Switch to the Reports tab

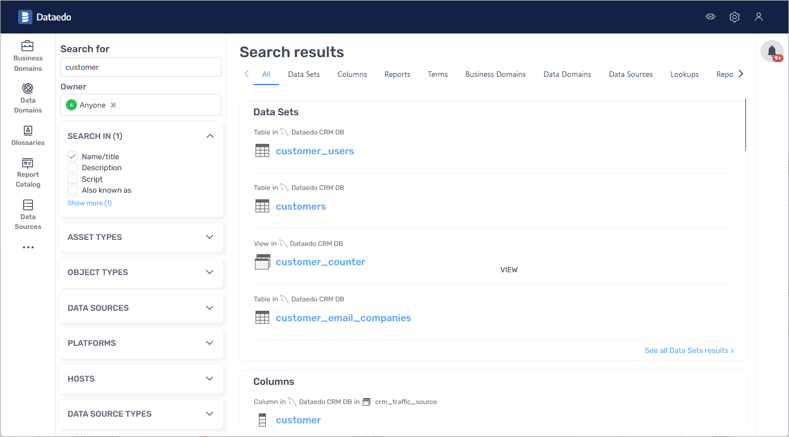click(397, 74)
